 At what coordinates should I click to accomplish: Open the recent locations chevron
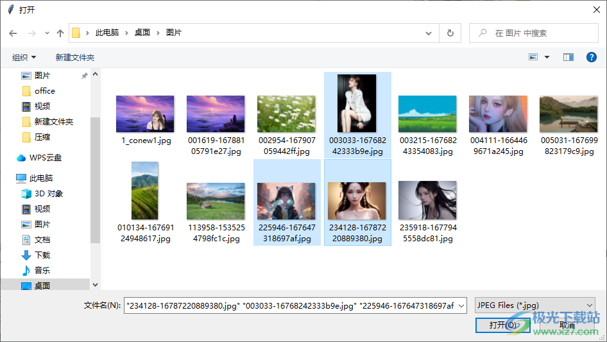(x=47, y=33)
